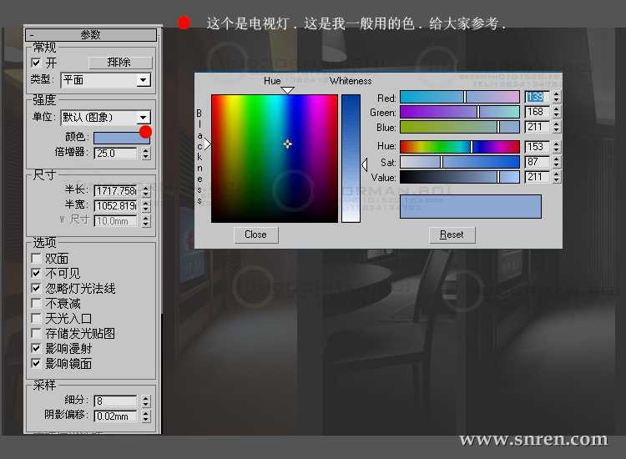Click the 半宽 spinner arrows
The width and height of the screenshot is (626, 459).
click(146, 206)
